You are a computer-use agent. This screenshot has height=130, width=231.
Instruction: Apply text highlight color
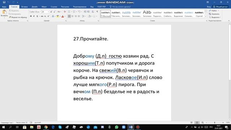(x=58, y=16)
